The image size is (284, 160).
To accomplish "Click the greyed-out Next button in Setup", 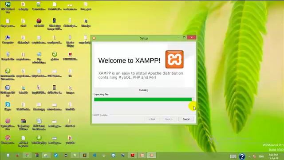I will pyautogui.click(x=169, y=119).
